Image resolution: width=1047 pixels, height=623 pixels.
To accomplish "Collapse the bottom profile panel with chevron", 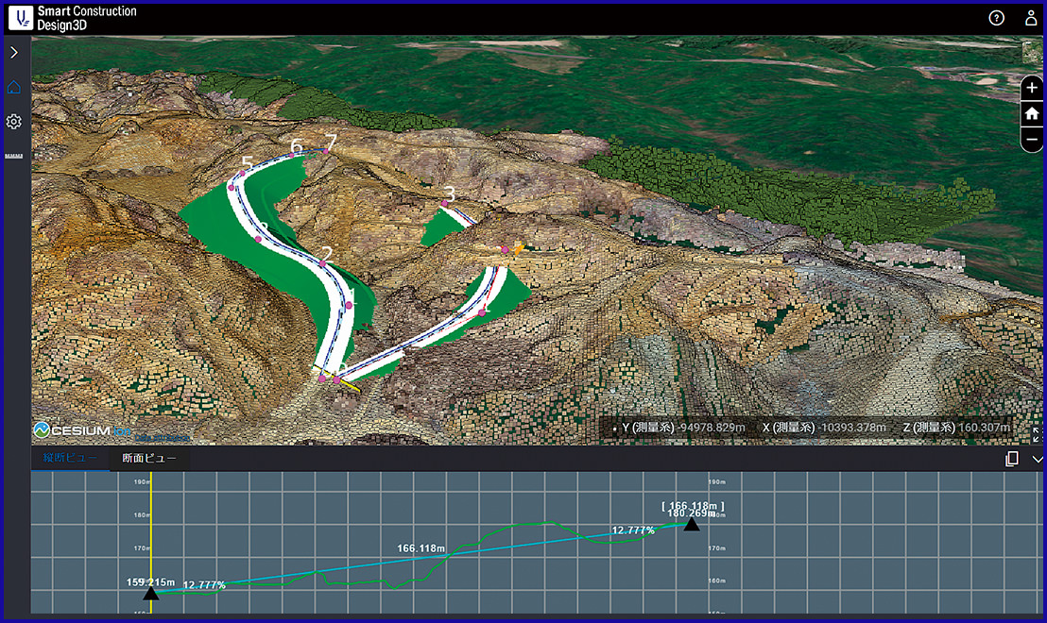I will 1038,459.
